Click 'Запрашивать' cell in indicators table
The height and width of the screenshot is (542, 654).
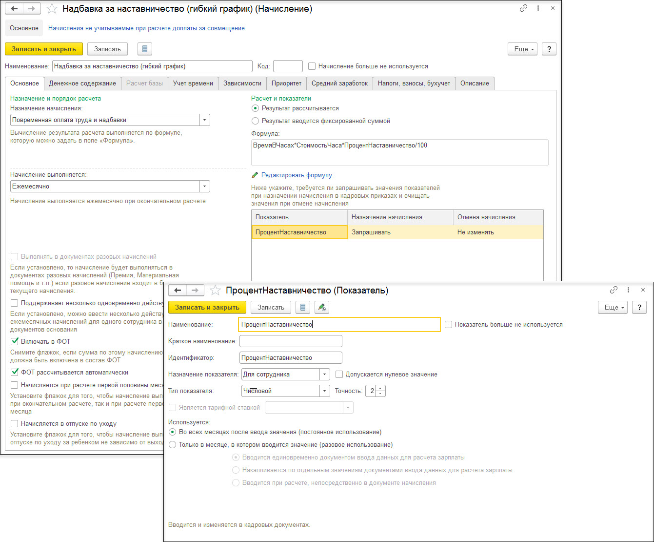click(x=400, y=232)
